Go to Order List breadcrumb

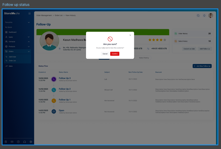click(x=59, y=15)
